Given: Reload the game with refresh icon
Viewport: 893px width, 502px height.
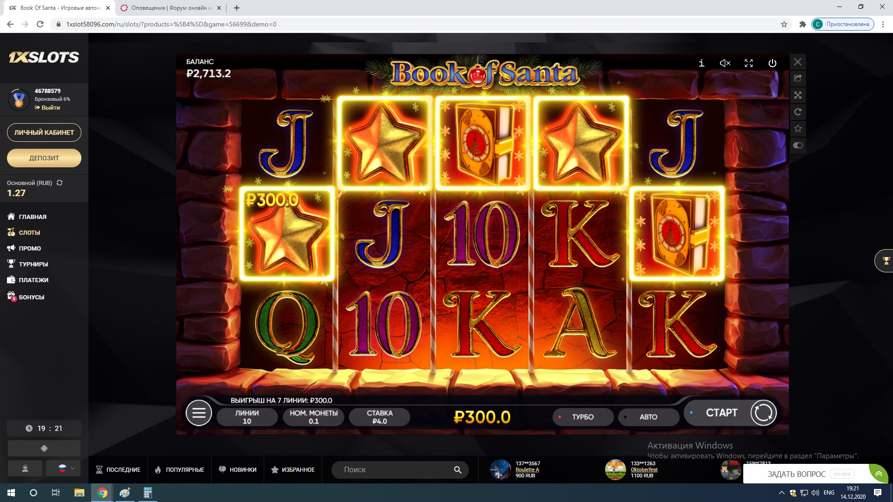Looking at the screenshot, I should [x=798, y=112].
